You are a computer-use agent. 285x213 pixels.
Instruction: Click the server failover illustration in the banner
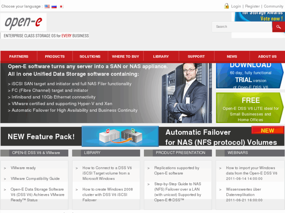(120, 136)
